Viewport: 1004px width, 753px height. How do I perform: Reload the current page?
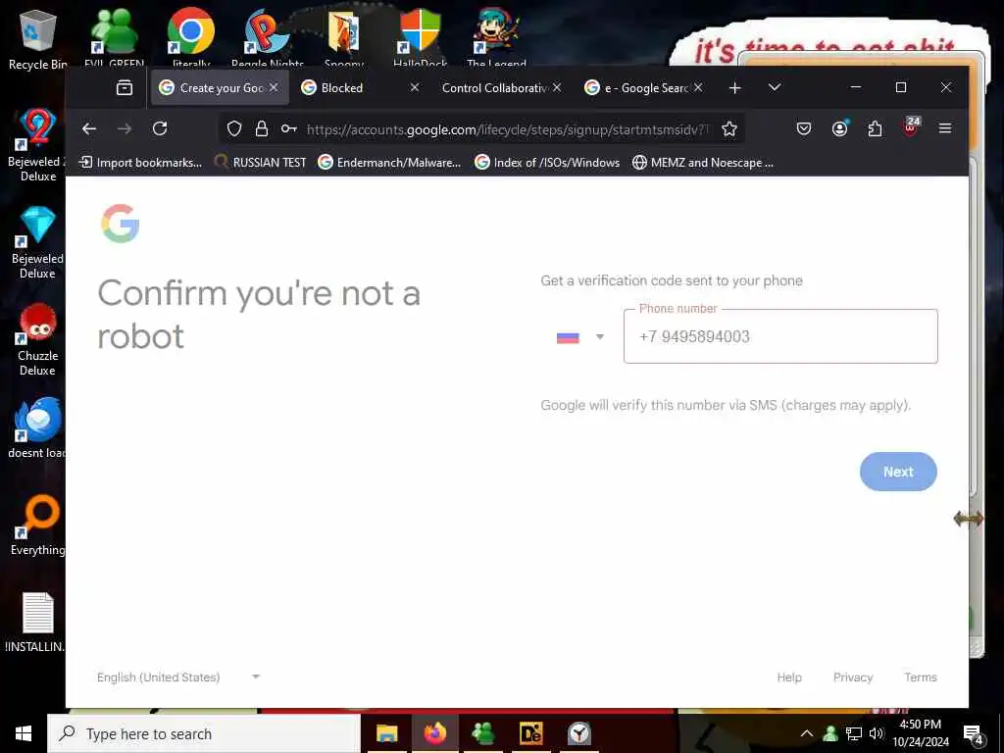coord(160,128)
